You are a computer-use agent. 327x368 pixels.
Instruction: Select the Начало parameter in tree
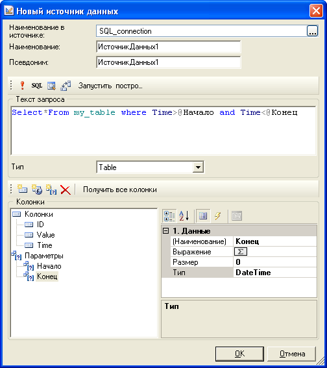click(49, 266)
